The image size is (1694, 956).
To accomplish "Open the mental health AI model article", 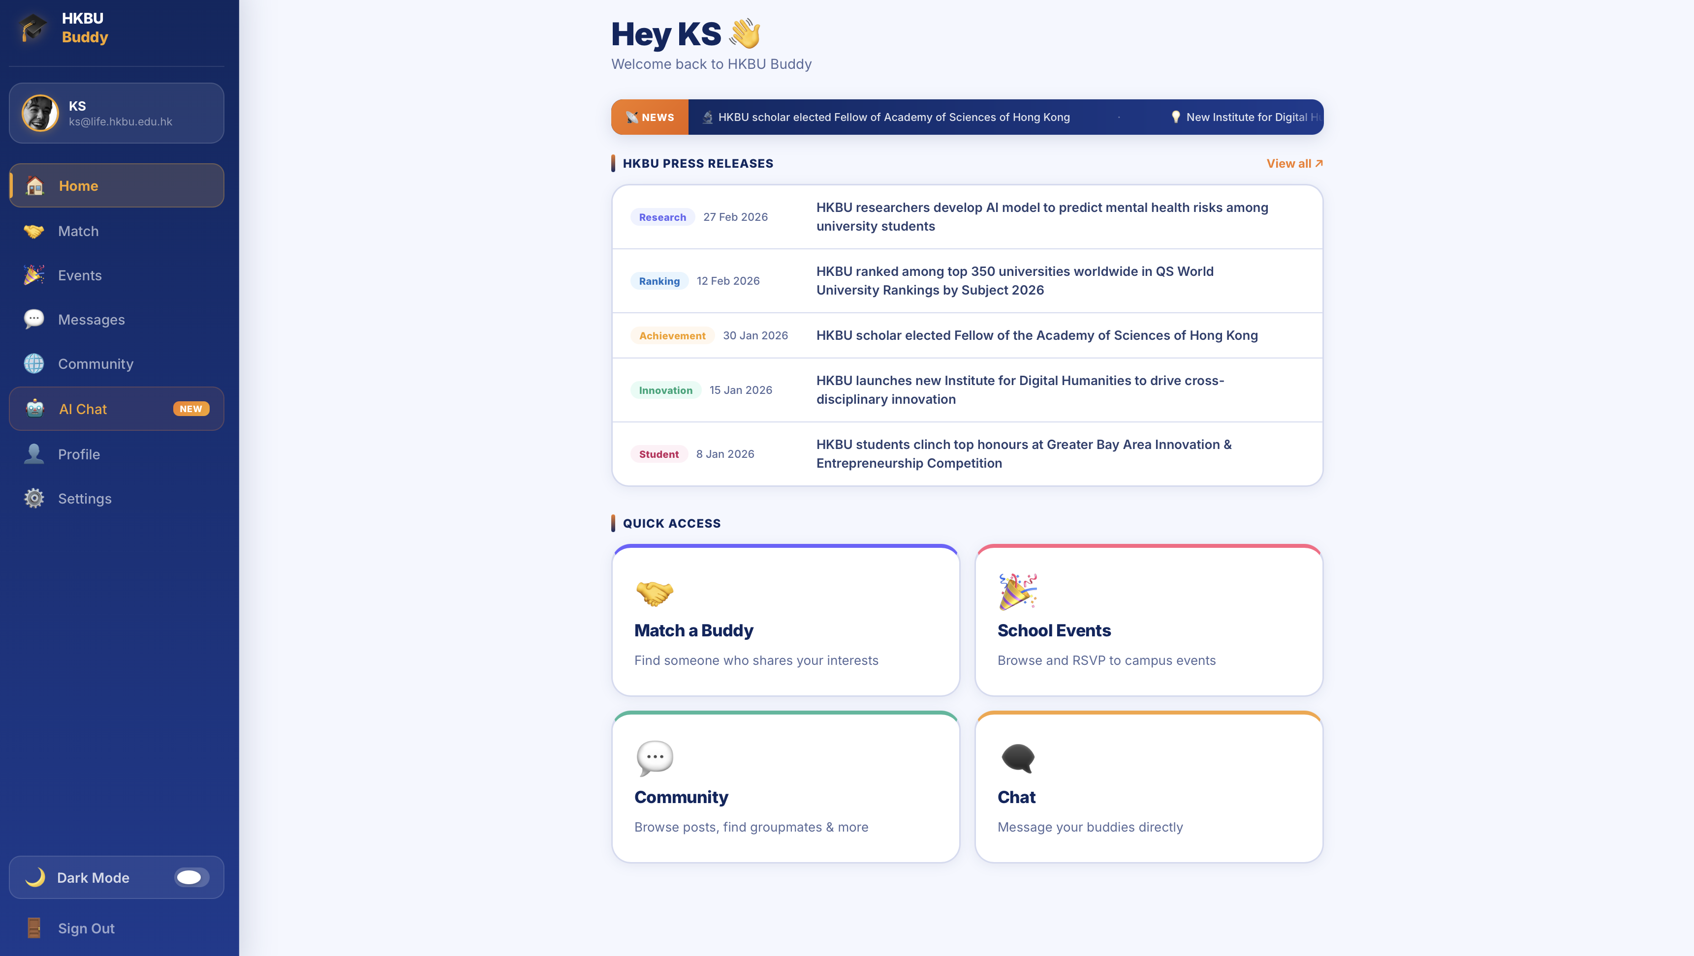I will point(1042,217).
